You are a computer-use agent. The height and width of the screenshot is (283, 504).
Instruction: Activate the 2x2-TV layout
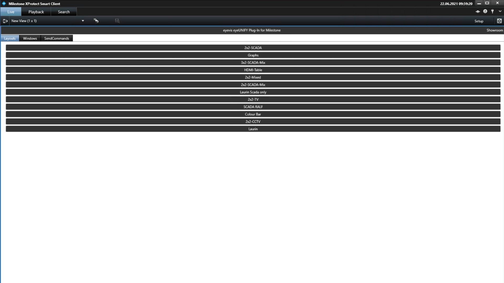pos(253,99)
